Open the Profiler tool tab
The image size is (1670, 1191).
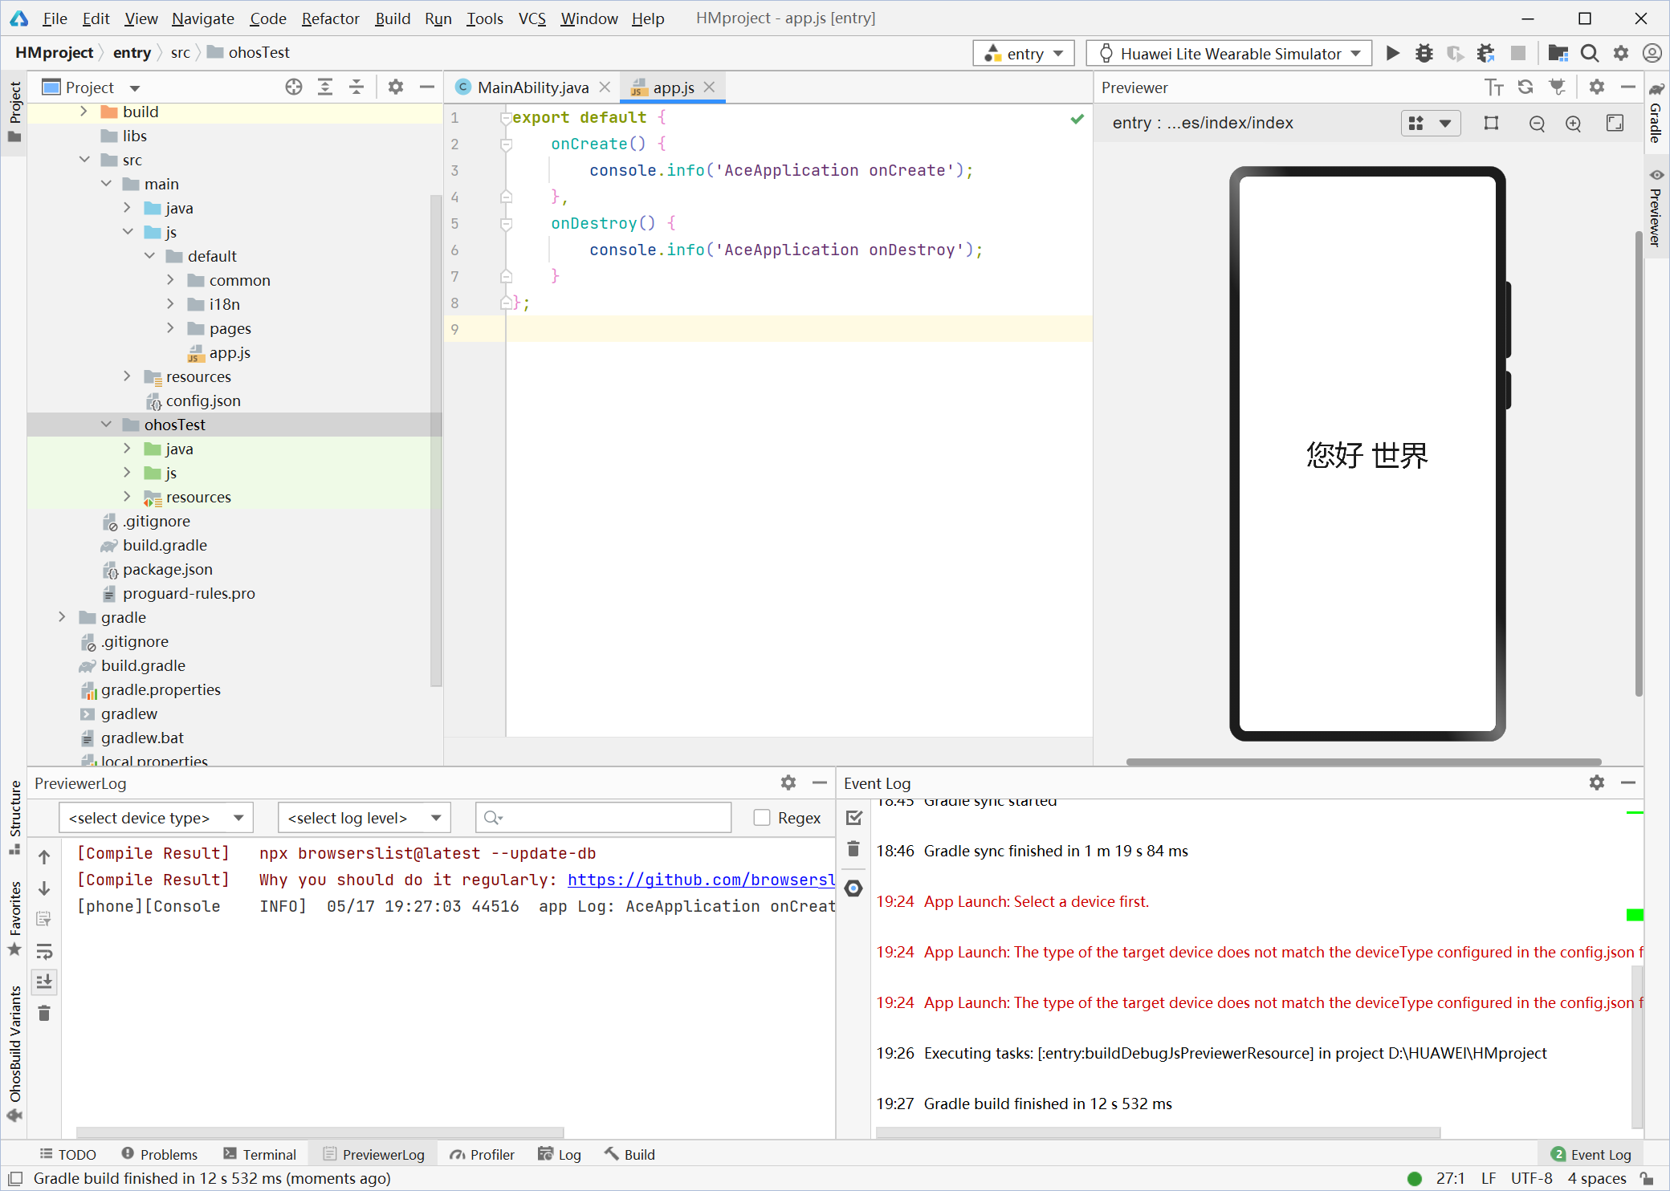coord(483,1154)
